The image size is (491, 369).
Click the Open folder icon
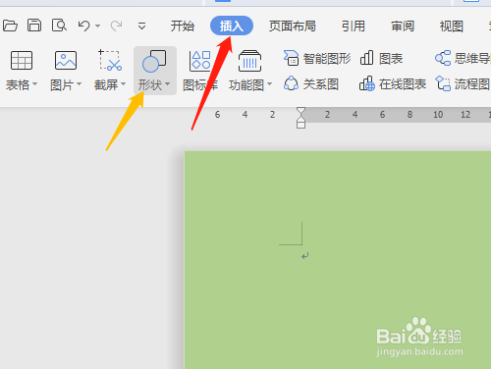pyautogui.click(x=10, y=26)
